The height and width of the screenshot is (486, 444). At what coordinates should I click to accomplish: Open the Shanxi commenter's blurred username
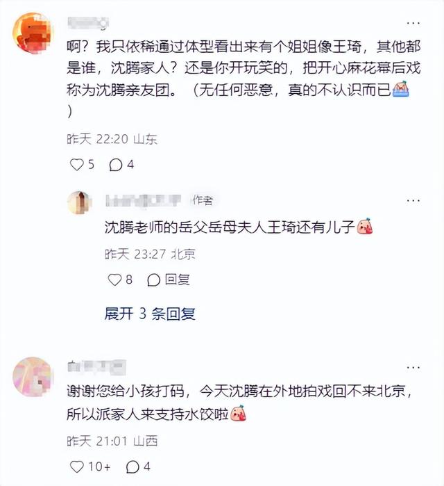(x=96, y=366)
